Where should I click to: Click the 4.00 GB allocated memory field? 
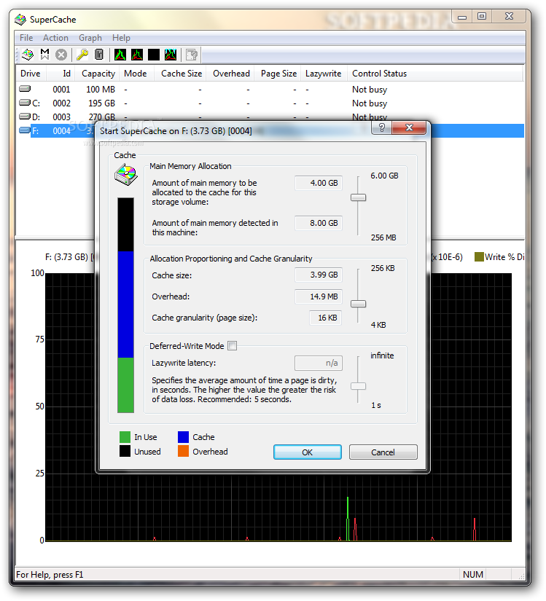click(319, 183)
